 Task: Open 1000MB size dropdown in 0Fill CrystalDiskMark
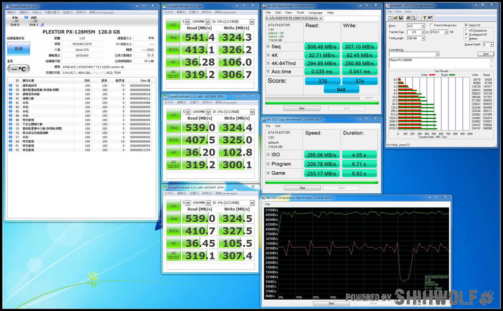(208, 112)
